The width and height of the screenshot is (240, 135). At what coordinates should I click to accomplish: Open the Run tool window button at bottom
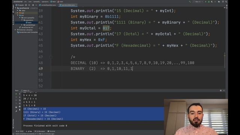(x=29, y=131)
